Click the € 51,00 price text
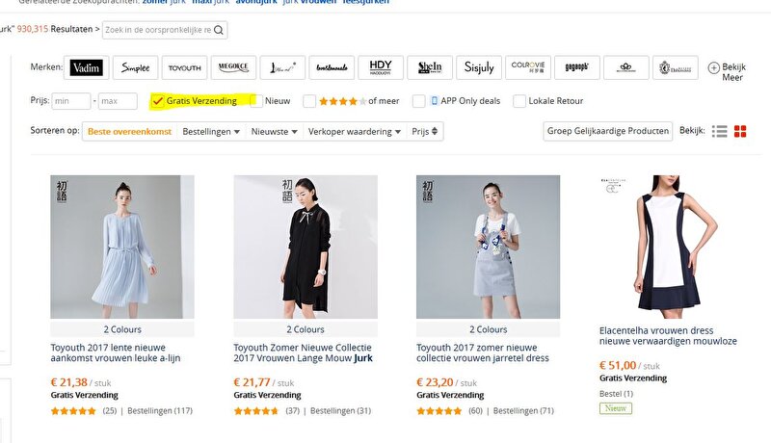Screen dimensions: 771x443 [x=618, y=365]
